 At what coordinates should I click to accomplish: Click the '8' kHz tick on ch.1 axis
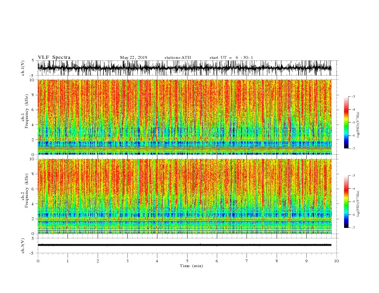pyautogui.click(x=33, y=95)
